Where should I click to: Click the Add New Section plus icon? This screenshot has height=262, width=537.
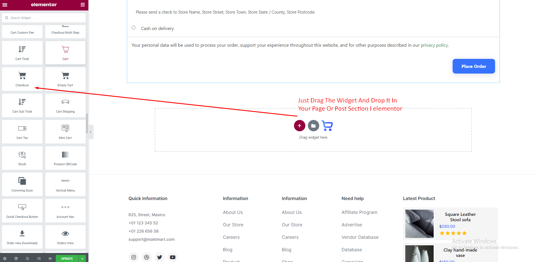click(x=299, y=126)
